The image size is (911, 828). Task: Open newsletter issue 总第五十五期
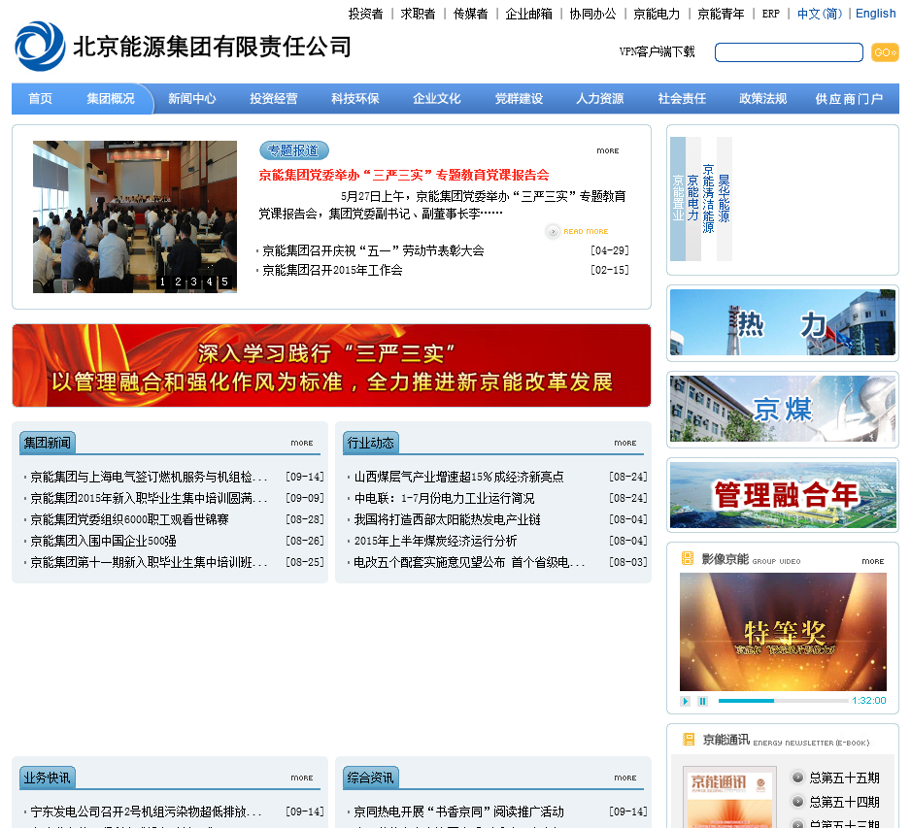tap(844, 778)
